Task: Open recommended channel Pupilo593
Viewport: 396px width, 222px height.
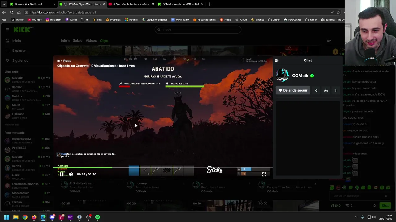Action: coord(27,150)
